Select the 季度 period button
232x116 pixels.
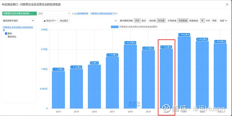click(214, 21)
